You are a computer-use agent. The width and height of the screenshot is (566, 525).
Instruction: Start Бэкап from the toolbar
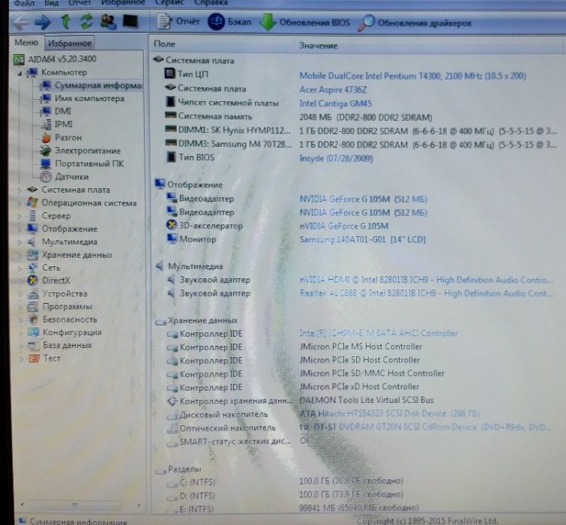coord(229,22)
